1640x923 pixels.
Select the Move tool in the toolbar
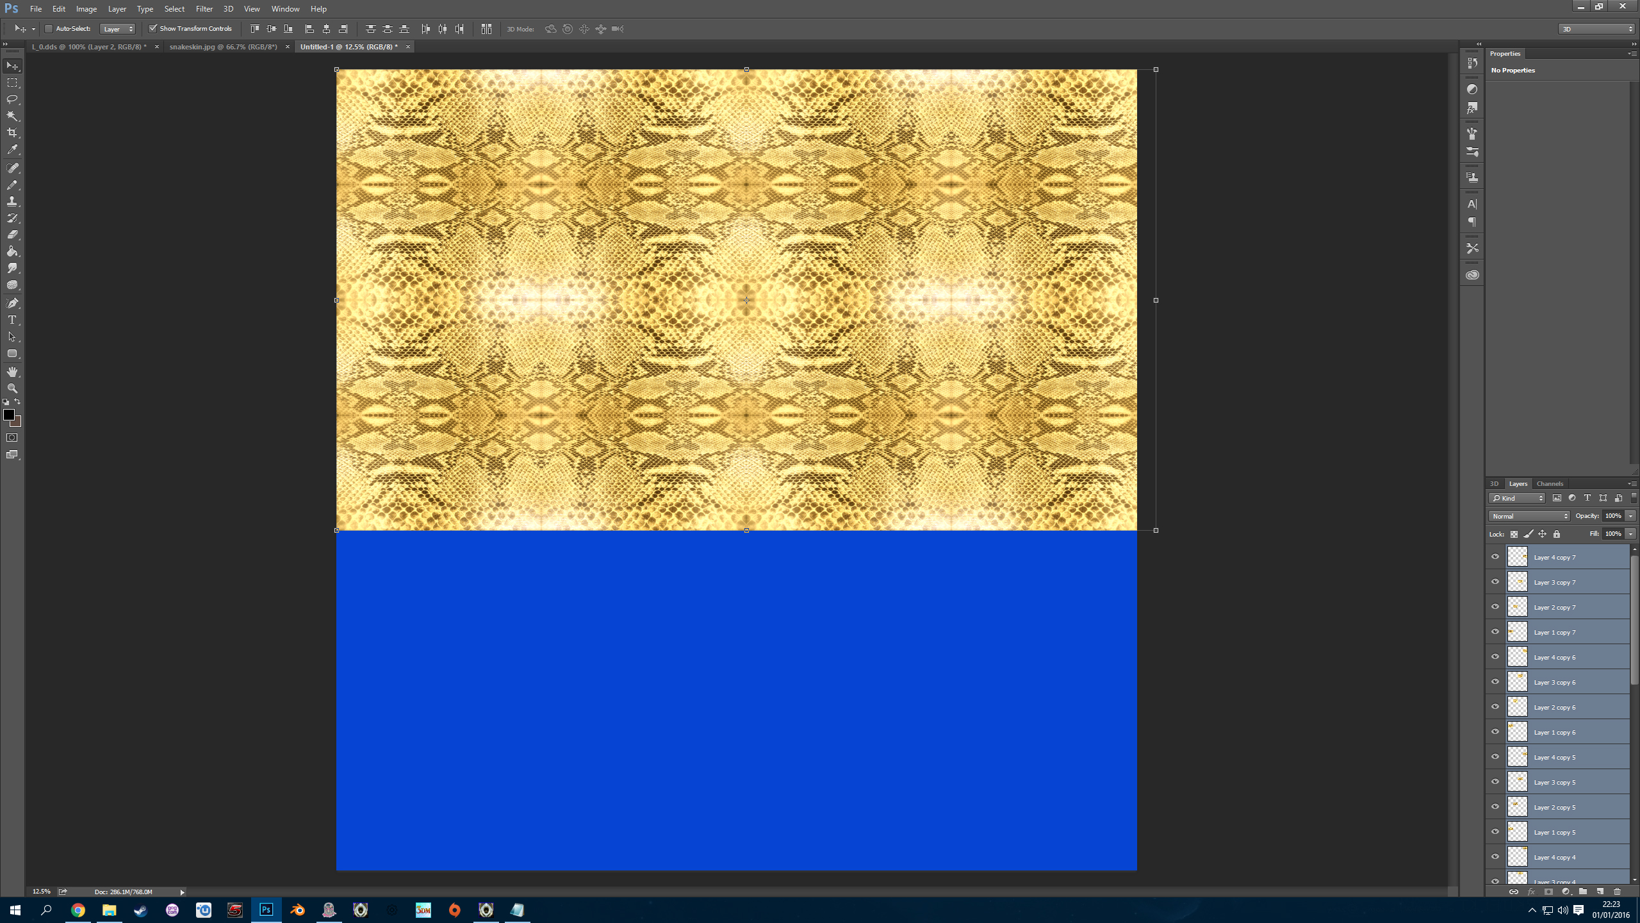pyautogui.click(x=12, y=66)
